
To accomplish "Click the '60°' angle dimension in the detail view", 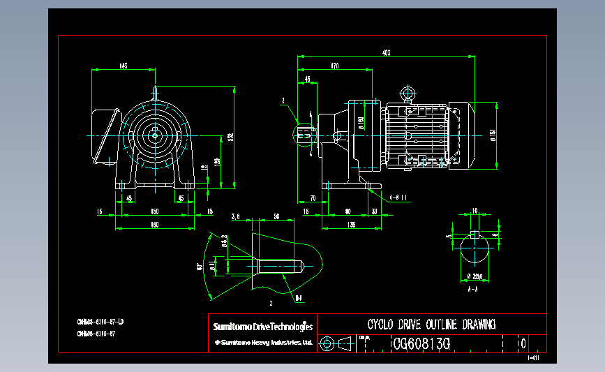I will point(200,267).
